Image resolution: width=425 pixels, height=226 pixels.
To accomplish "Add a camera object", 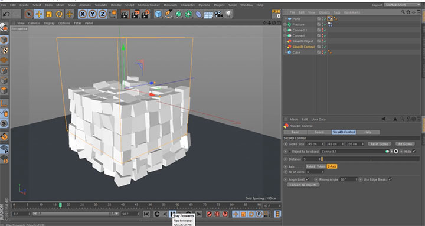I will pos(218,14).
